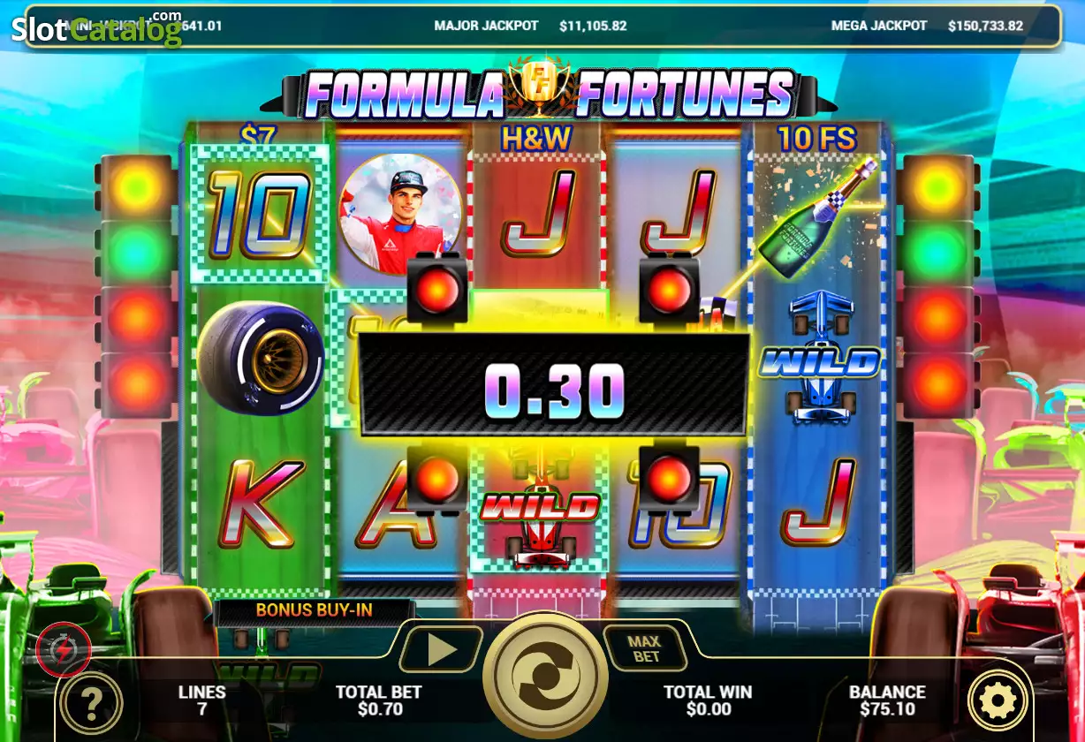Open the BONUS BUY-IN option

(314, 610)
